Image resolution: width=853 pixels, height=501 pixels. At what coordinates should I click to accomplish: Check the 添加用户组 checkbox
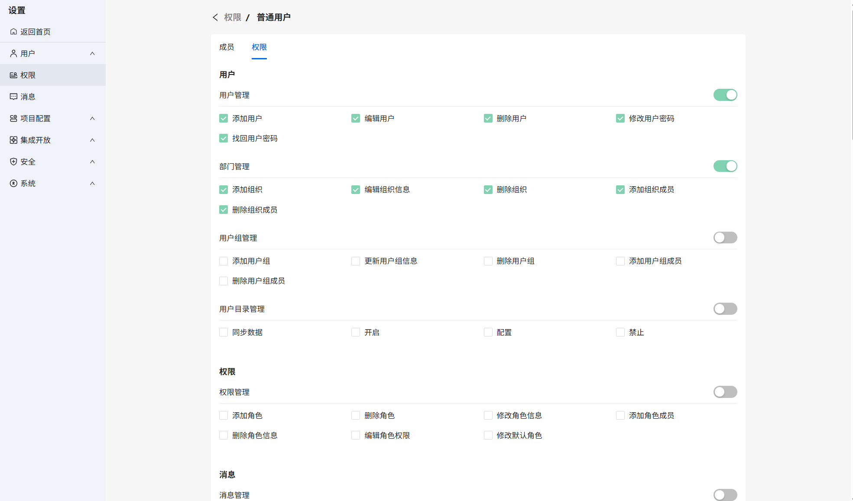tap(224, 261)
